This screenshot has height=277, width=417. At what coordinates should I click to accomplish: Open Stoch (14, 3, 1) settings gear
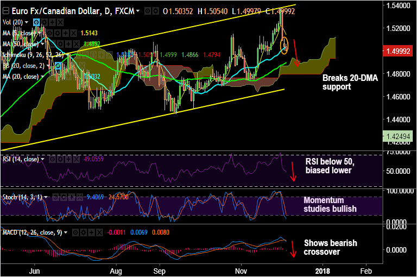point(64,197)
